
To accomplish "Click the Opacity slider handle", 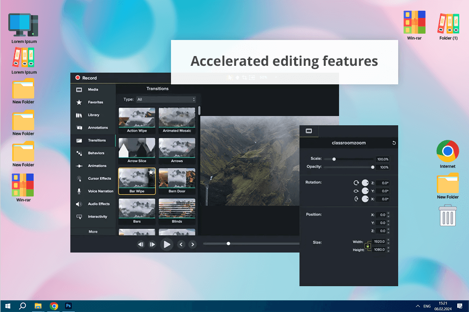I will (x=373, y=167).
